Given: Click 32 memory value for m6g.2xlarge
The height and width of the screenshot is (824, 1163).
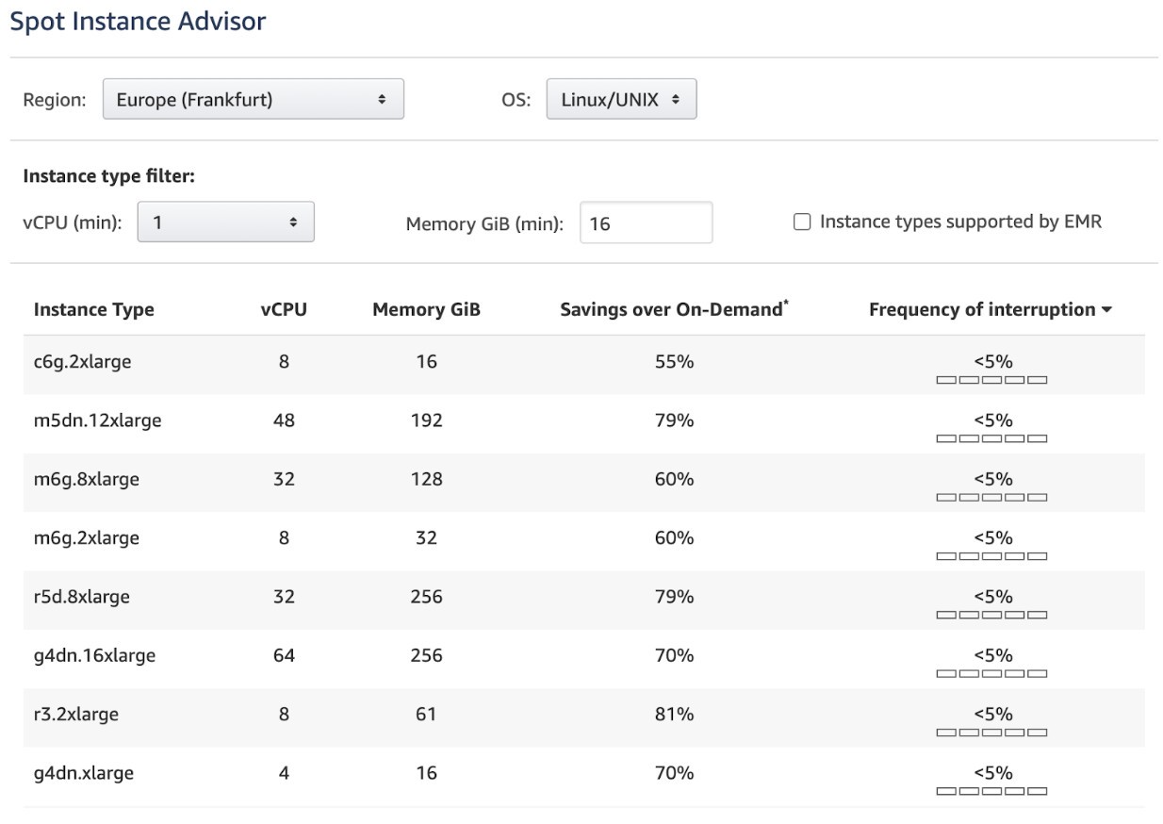Looking at the screenshot, I should click(x=426, y=537).
